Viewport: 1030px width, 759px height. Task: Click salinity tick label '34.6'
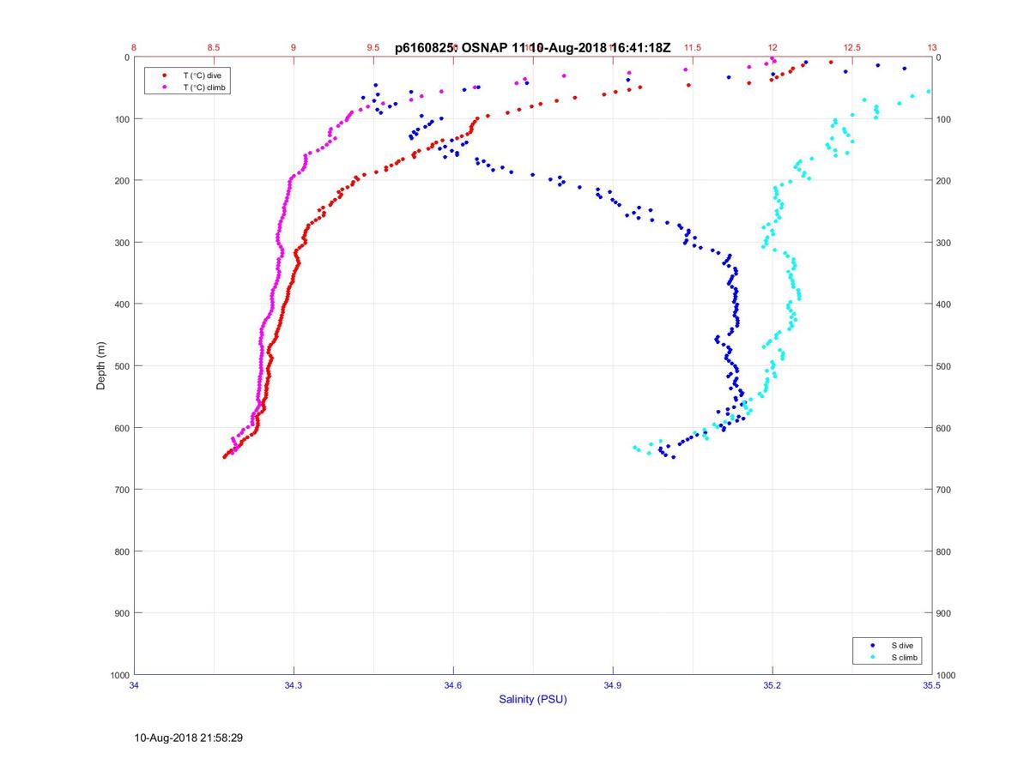[453, 685]
